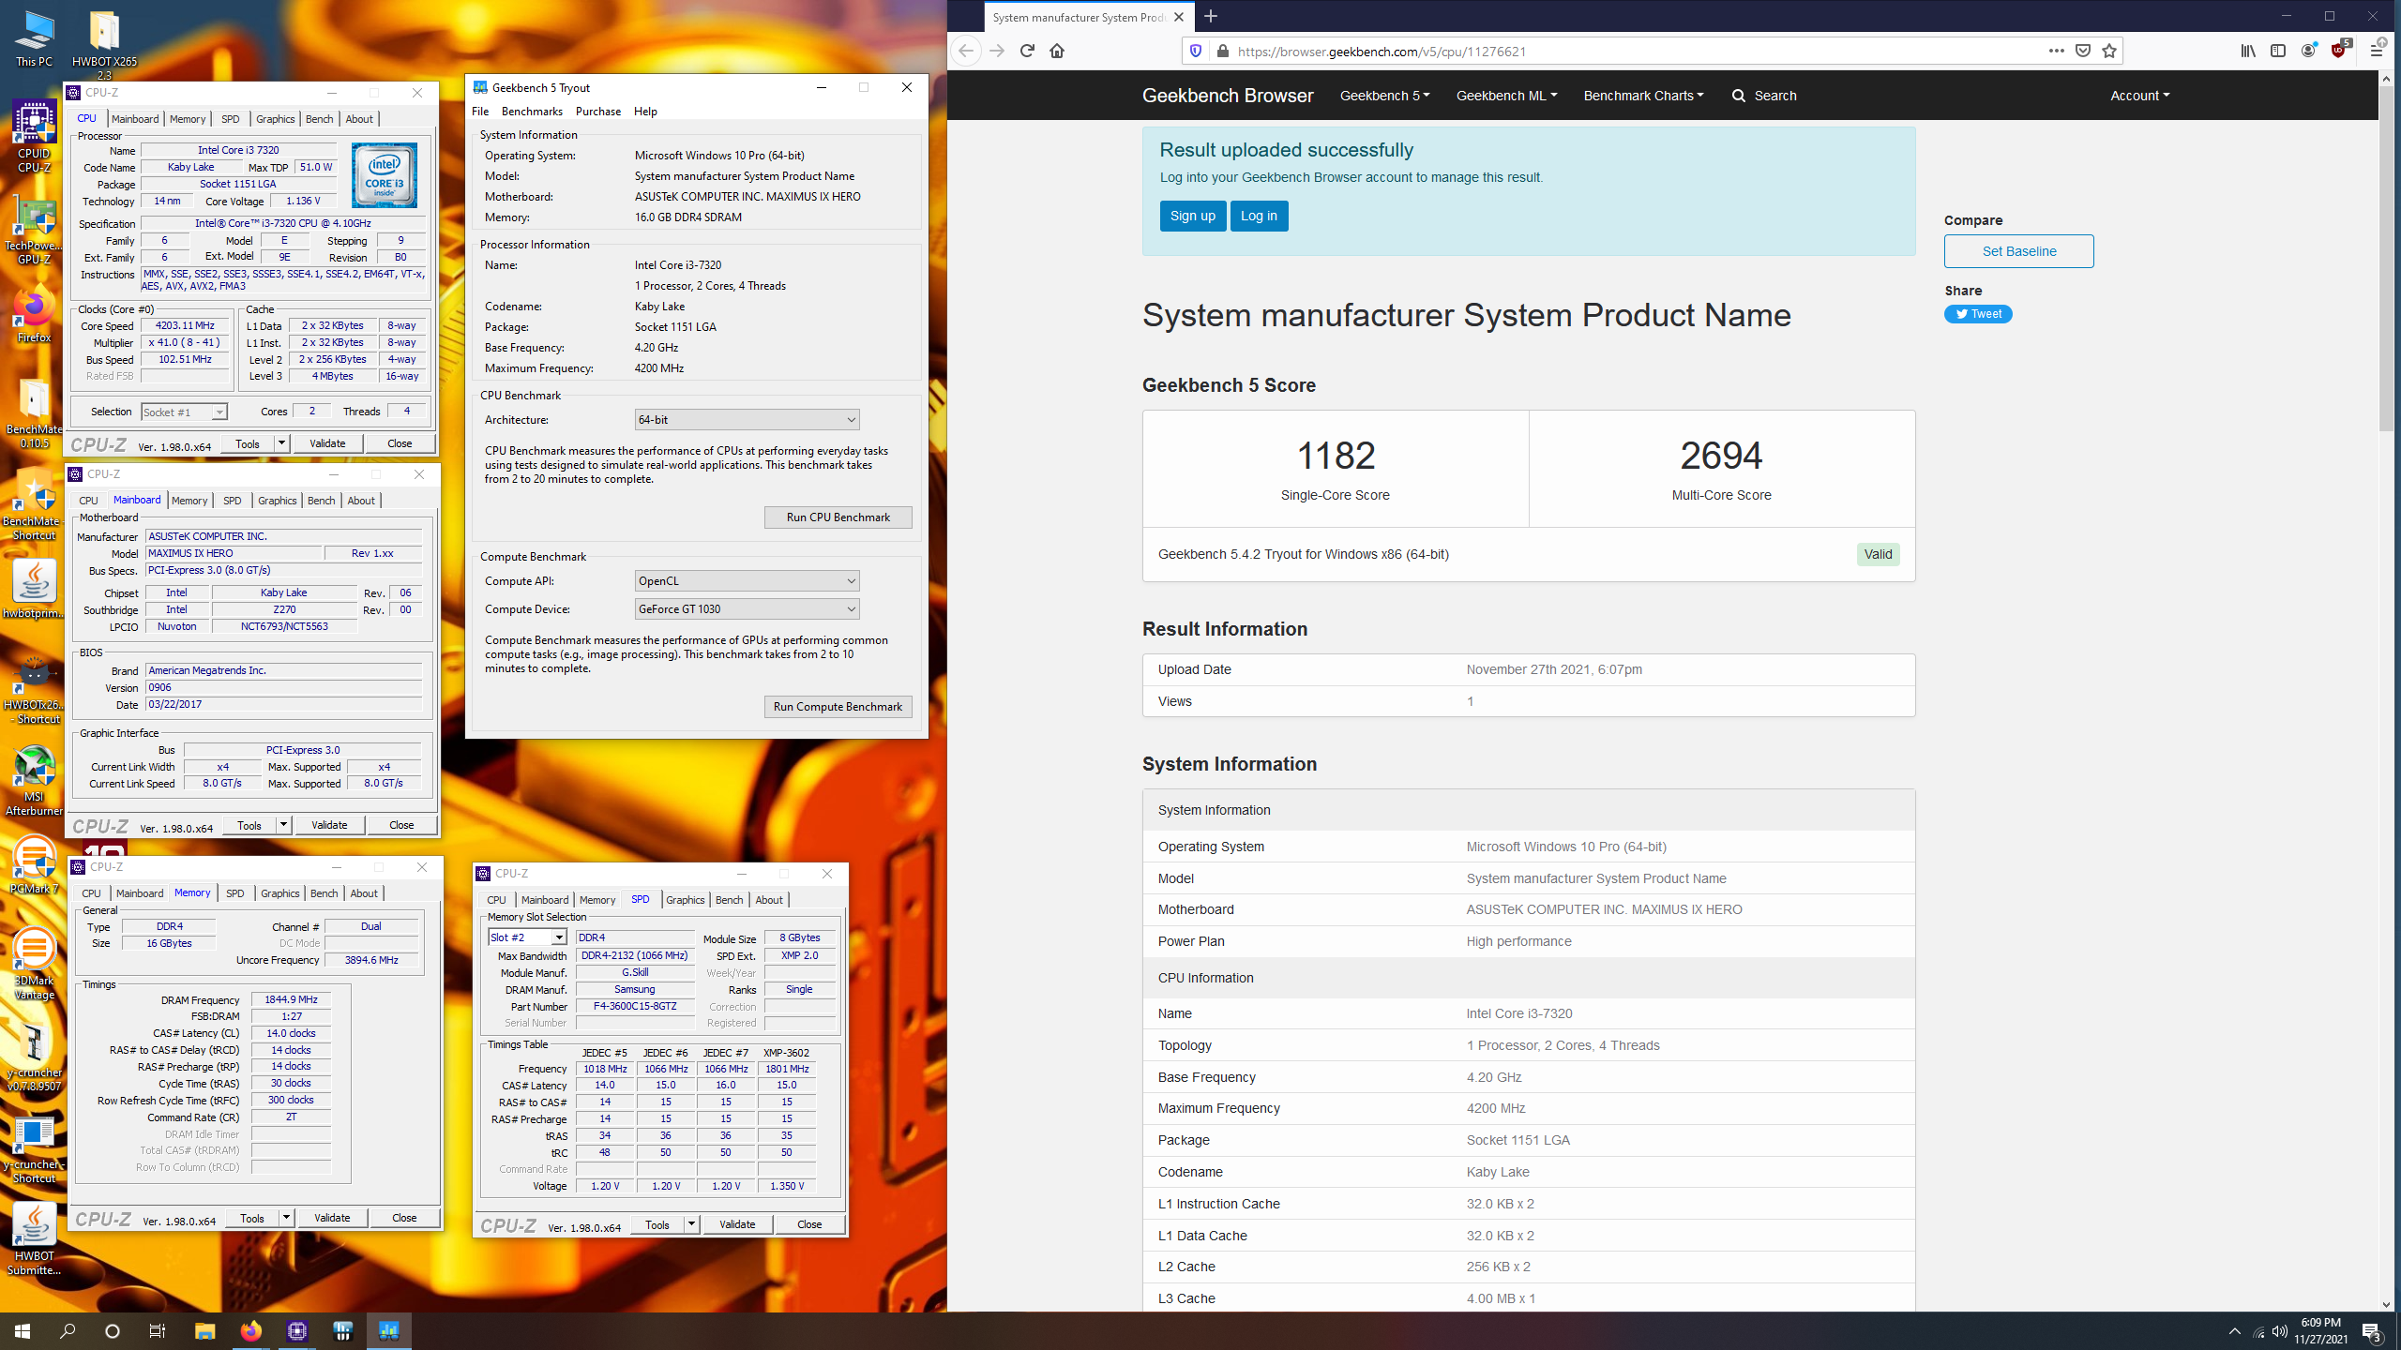Image resolution: width=2401 pixels, height=1350 pixels.
Task: Click the Log in button
Action: point(1259,216)
